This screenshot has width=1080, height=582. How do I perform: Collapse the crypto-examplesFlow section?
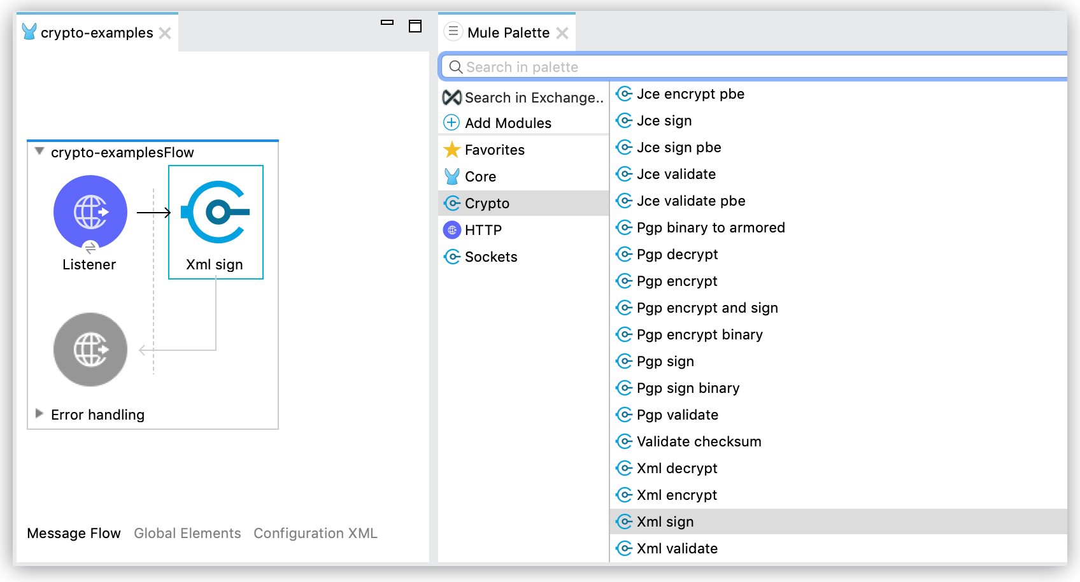[x=38, y=152]
